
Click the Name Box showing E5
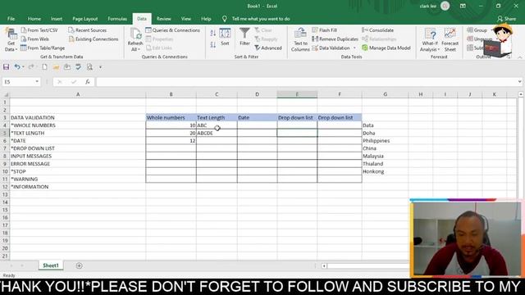coord(18,82)
